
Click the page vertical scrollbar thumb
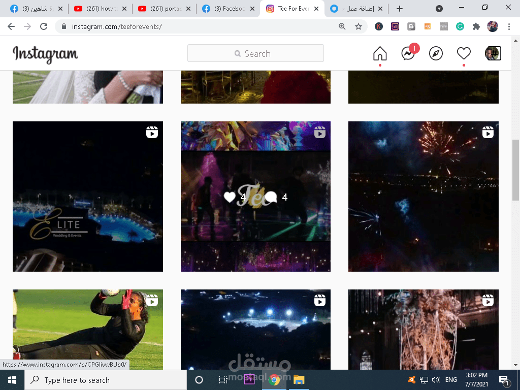[515, 170]
